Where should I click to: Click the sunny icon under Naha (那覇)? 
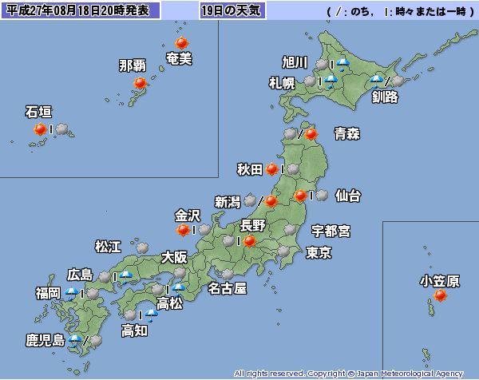point(141,83)
